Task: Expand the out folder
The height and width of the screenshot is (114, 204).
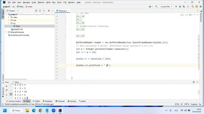Action: [x=9, y=20]
